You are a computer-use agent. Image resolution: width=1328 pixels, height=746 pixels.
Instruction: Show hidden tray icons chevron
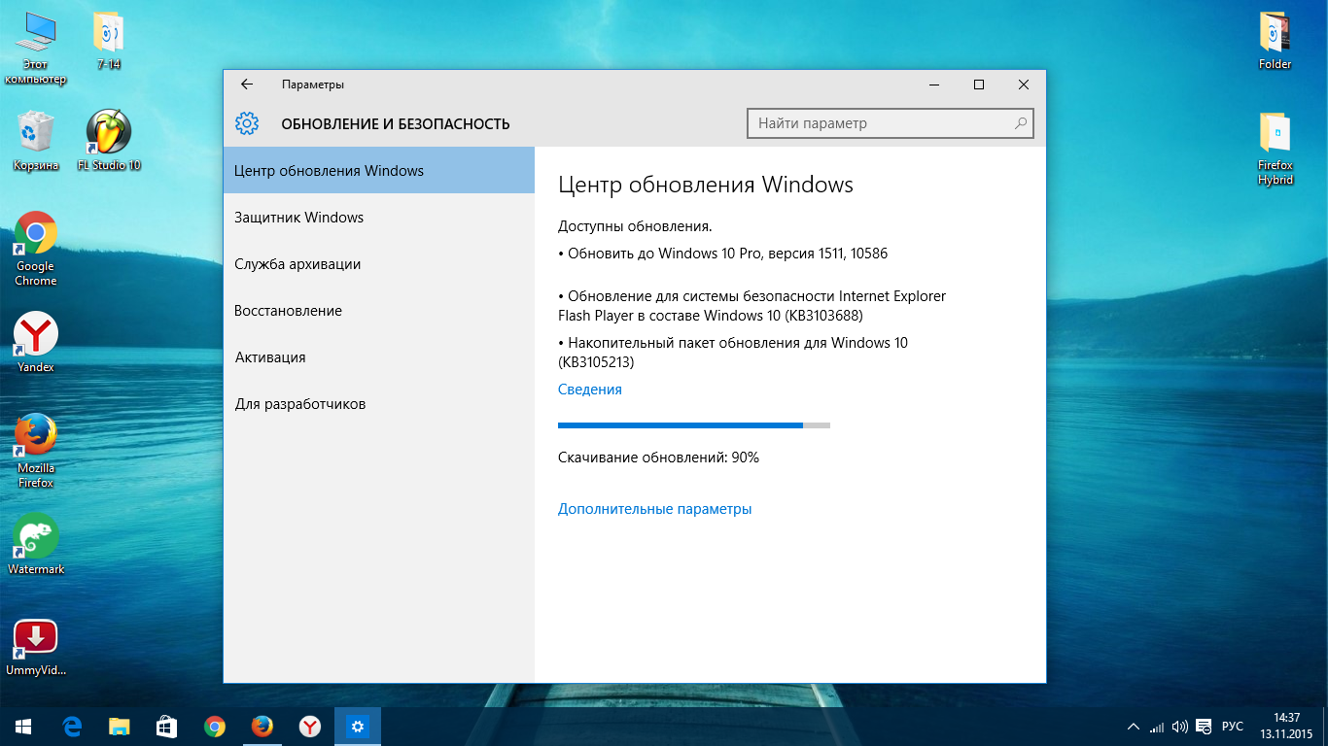[1134, 727]
